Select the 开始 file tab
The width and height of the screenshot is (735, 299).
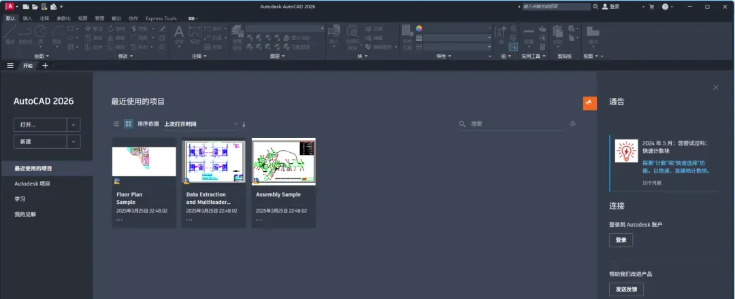(x=28, y=66)
